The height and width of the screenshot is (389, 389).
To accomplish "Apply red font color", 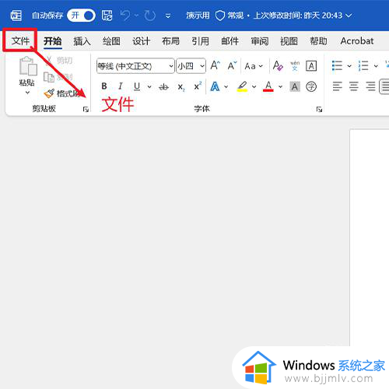I will (x=268, y=86).
